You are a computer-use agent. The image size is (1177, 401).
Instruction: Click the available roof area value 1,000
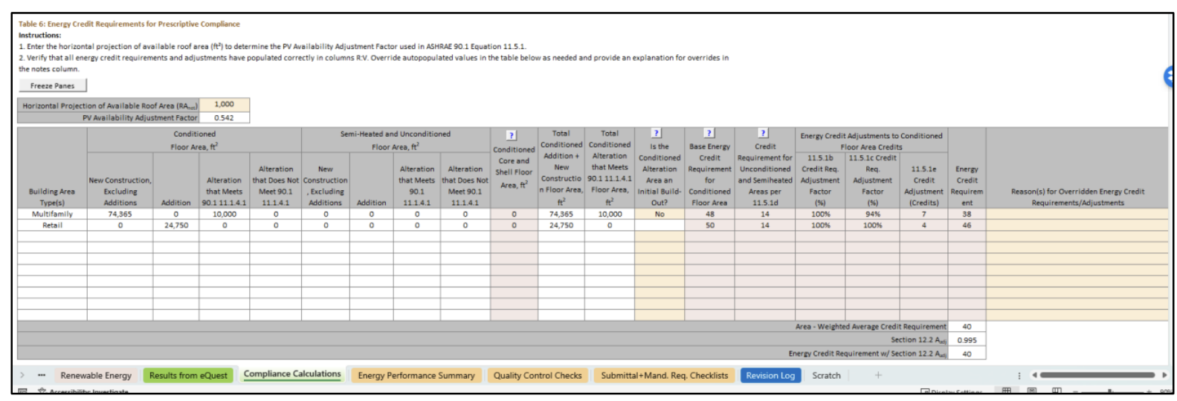224,105
